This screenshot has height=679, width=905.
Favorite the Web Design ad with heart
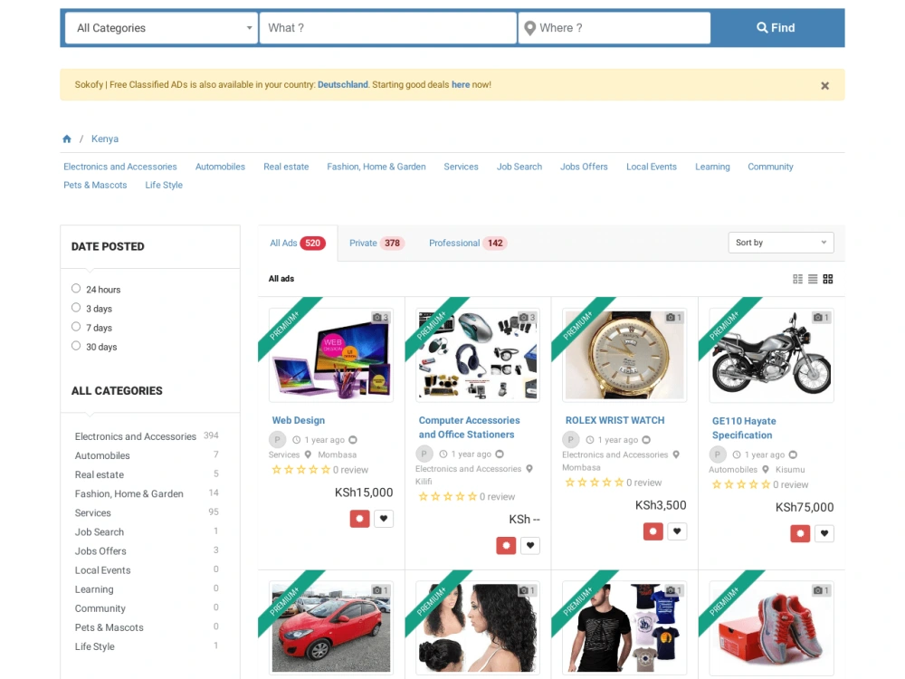[384, 519]
